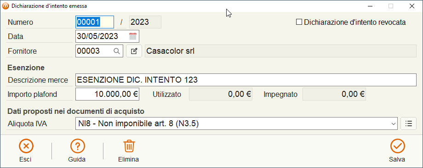Enable Dichiarazione d'intento revocata checkbox
This screenshot has width=423, height=168.
[299, 22]
